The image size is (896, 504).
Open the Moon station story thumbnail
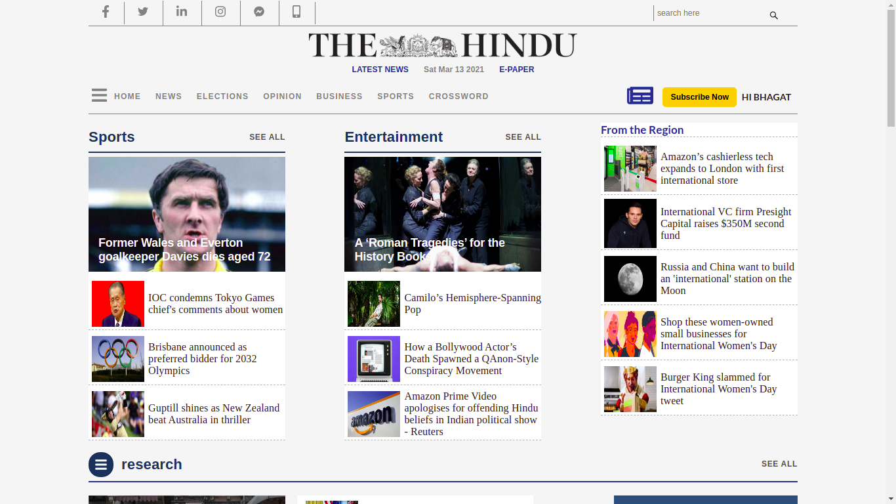coord(630,279)
